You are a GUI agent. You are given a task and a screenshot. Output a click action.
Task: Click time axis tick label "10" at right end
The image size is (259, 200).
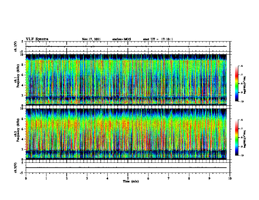(230, 178)
